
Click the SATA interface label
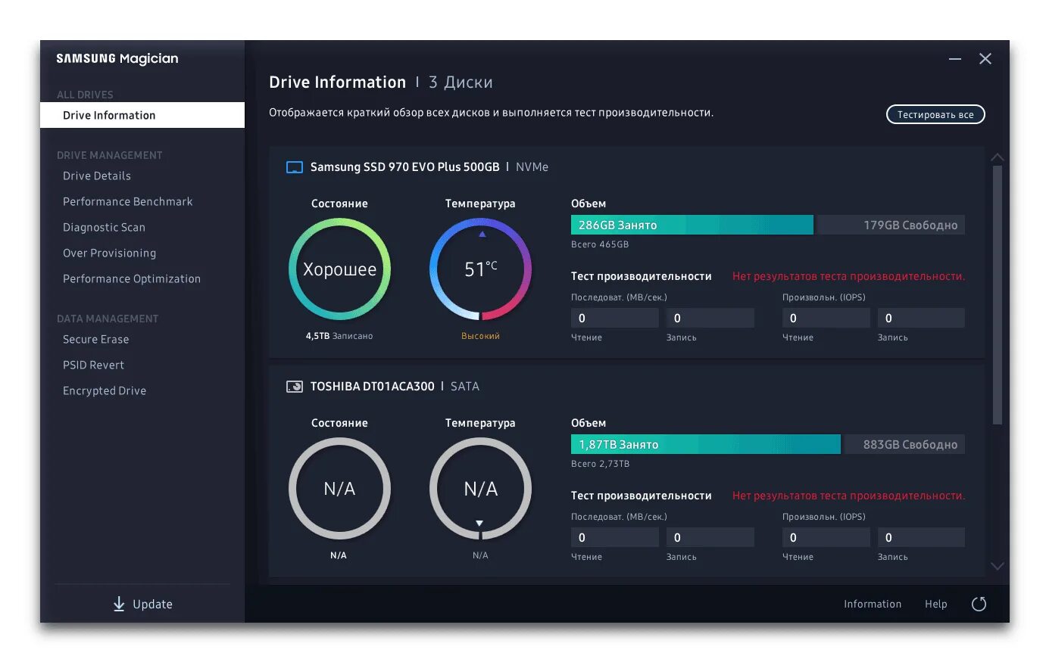[464, 387]
